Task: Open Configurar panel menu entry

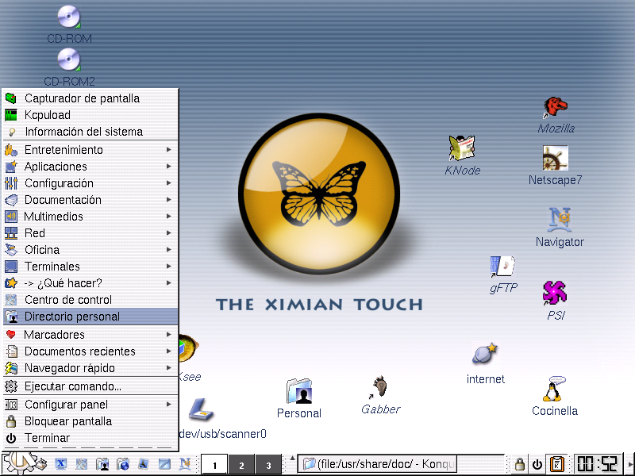Action: tap(90, 404)
